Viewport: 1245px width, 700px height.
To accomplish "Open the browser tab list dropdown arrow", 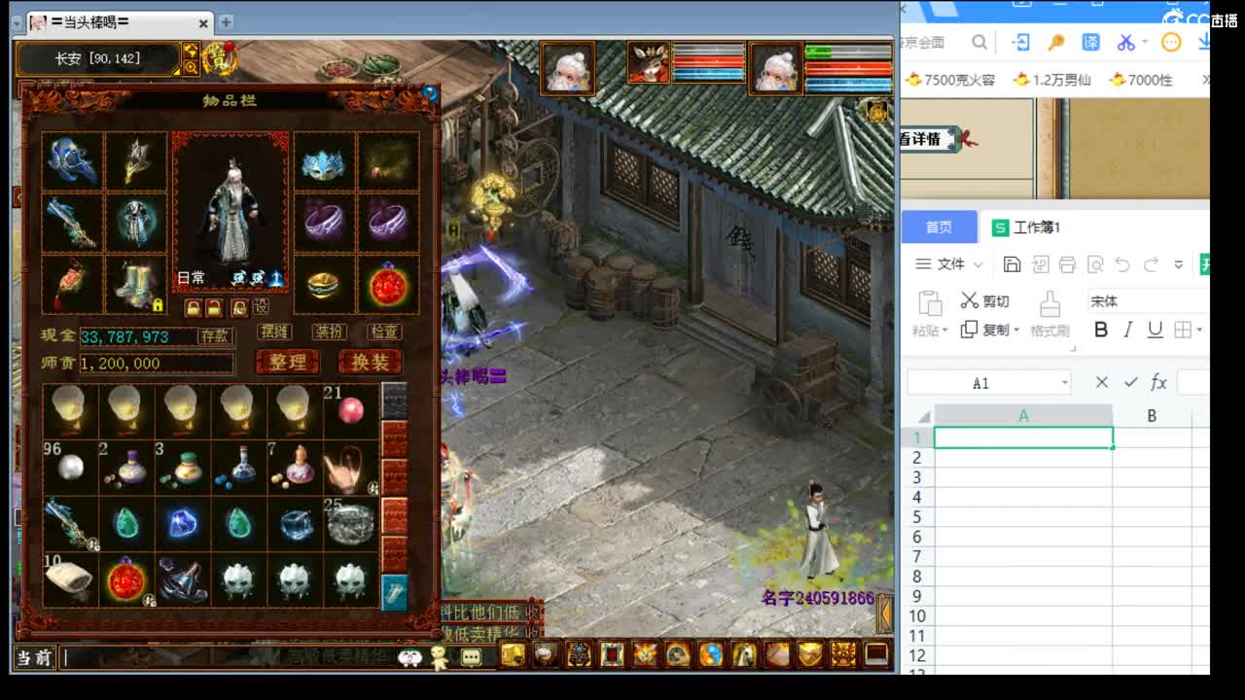I will (x=17, y=22).
